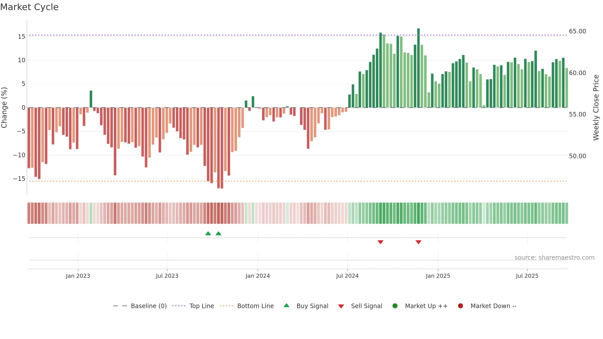
Task: Toggle the Sell Signal legend entry
Action: pos(360,306)
